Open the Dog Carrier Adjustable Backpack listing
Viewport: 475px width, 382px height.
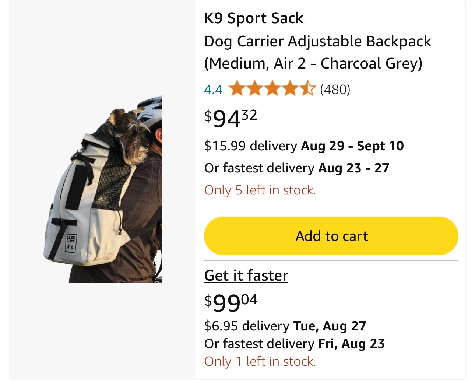(x=317, y=52)
